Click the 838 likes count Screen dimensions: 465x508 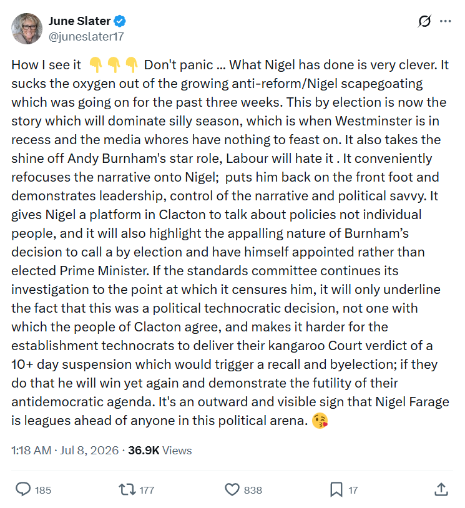pyautogui.click(x=253, y=490)
